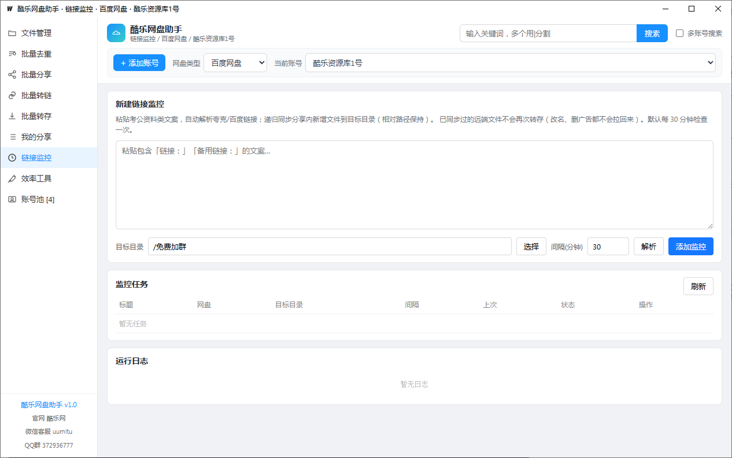Click the account icon beside 账号池
The height and width of the screenshot is (458, 732).
pos(12,199)
